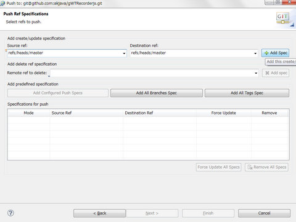
Task: Close the push dialog window
Action: [x=290, y=2]
